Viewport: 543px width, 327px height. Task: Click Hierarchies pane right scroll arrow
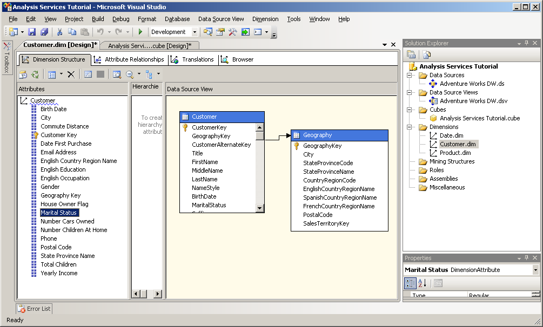point(158,294)
